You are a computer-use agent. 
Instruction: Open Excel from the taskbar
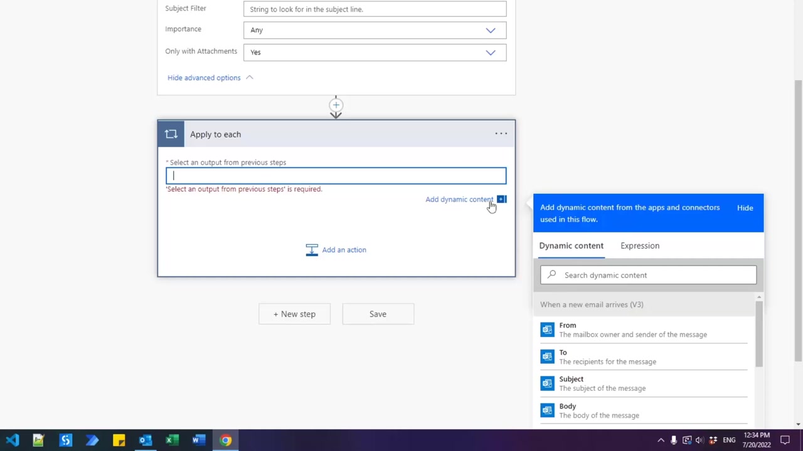click(171, 440)
